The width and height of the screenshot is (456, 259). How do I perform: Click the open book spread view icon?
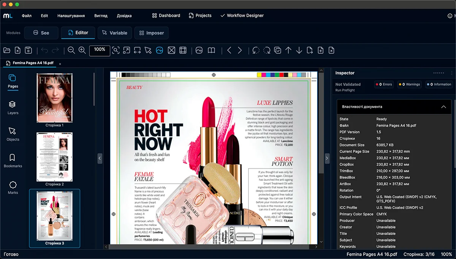[x=211, y=50]
